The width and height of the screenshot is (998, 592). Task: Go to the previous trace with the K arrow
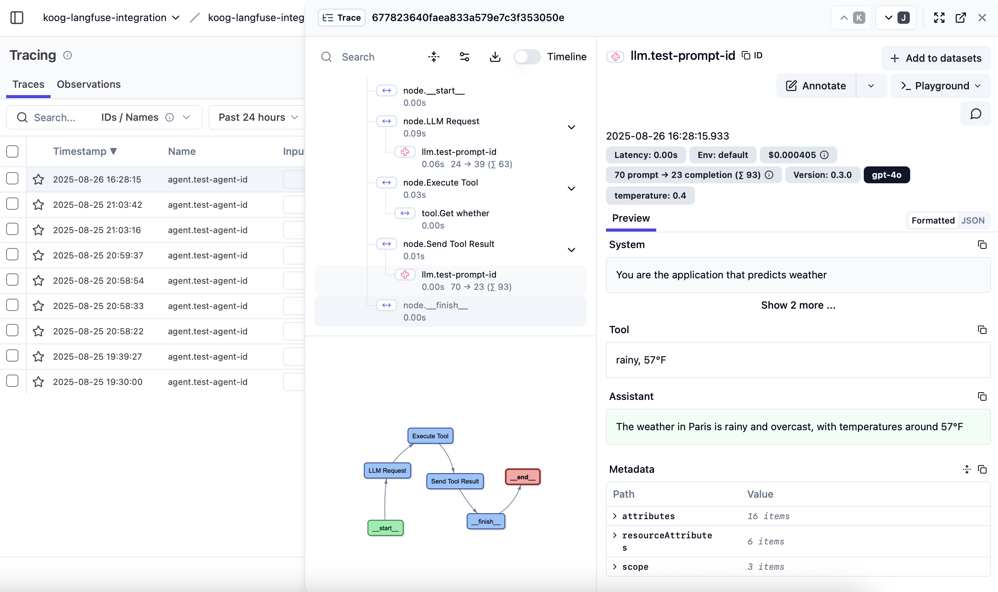coord(851,18)
